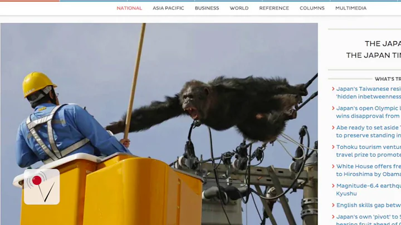This screenshot has height=225, width=401.
Task: Click red arrow beside "Tohoku tourism" headline
Action: coord(333,147)
